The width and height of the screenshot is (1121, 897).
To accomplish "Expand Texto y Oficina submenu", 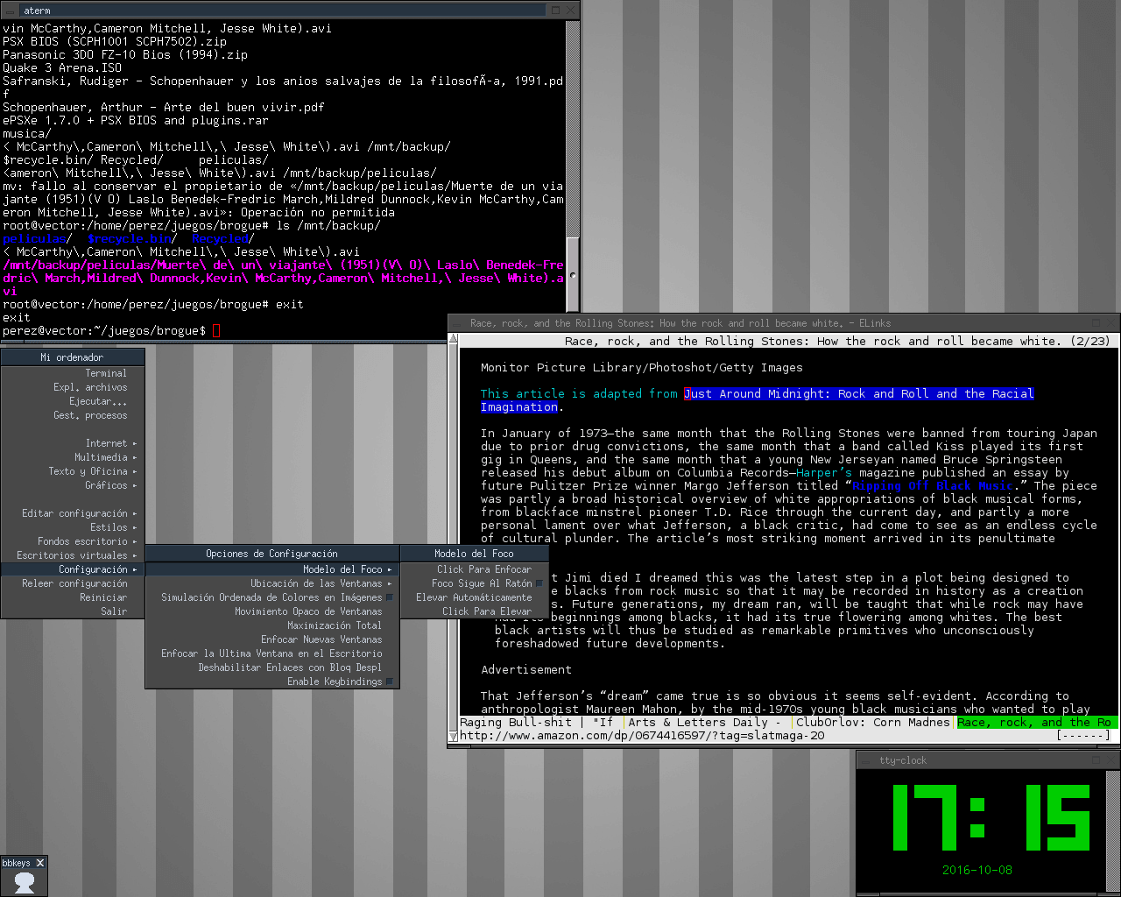I will point(73,471).
